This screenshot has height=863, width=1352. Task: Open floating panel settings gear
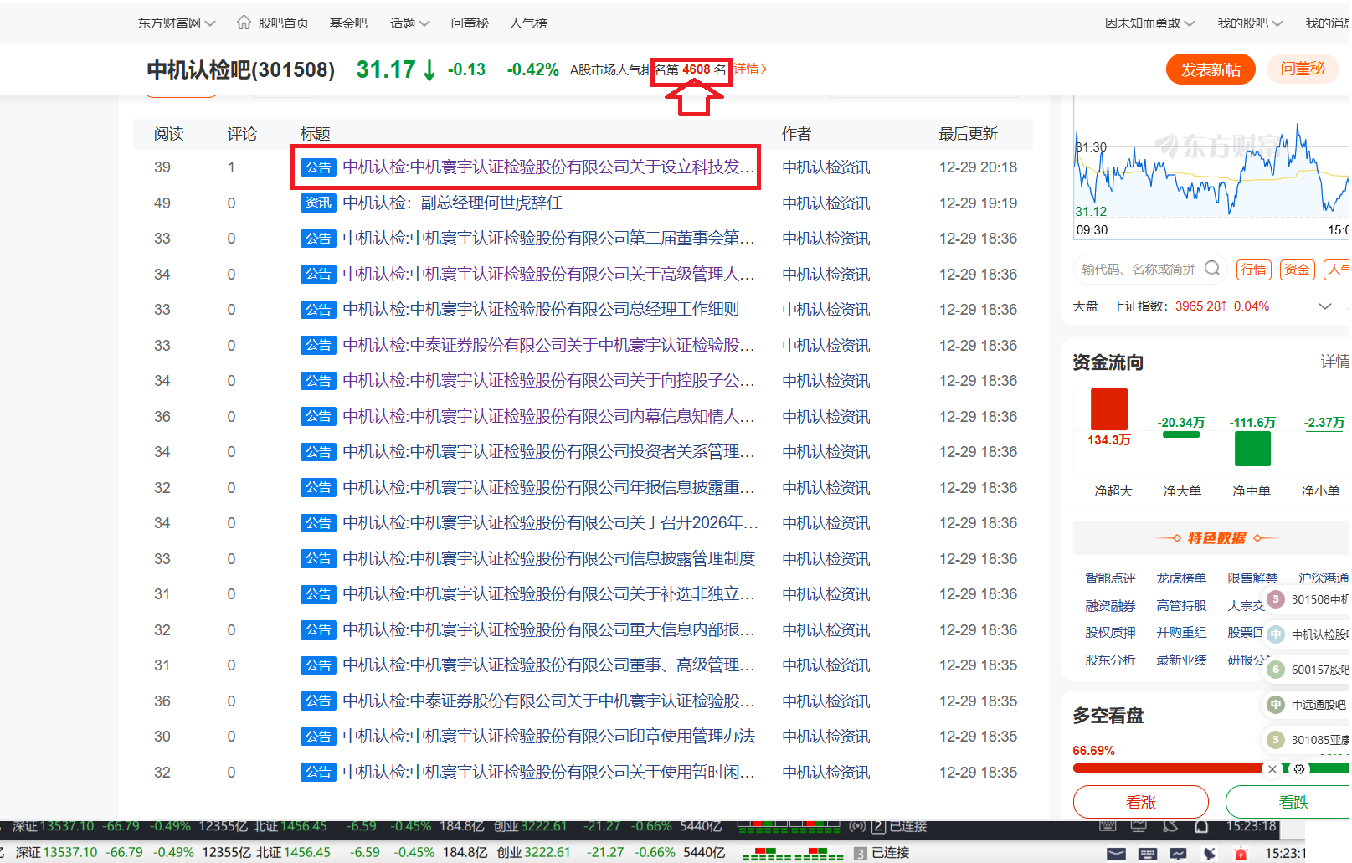1299,769
